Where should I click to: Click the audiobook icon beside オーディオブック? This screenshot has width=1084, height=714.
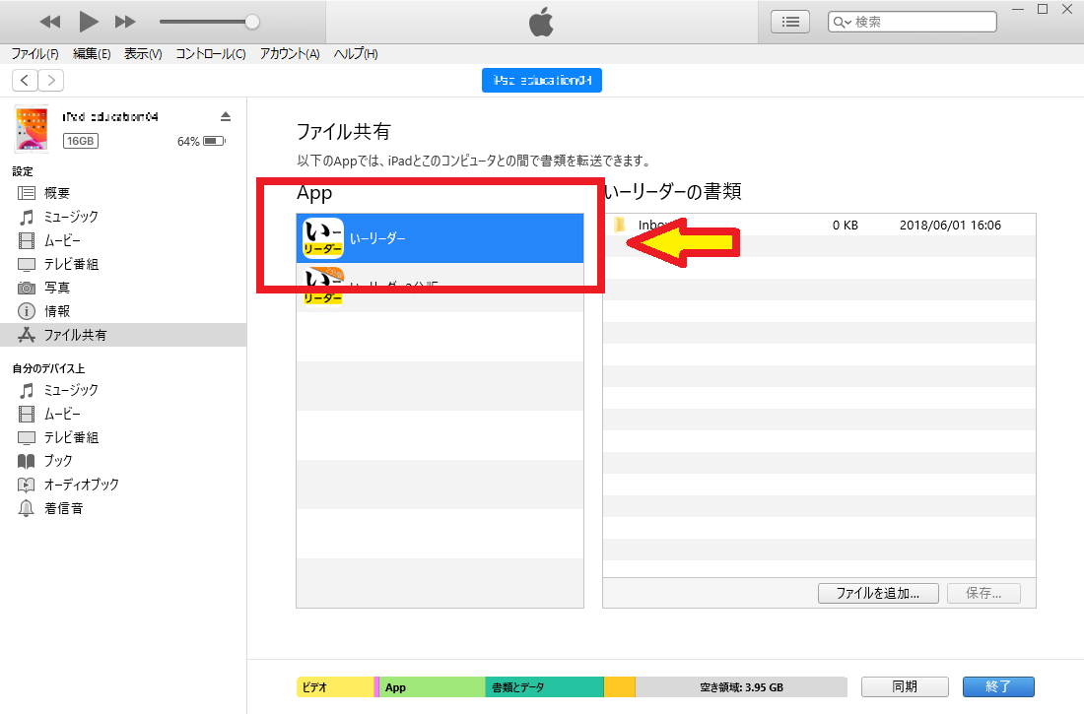coord(27,485)
